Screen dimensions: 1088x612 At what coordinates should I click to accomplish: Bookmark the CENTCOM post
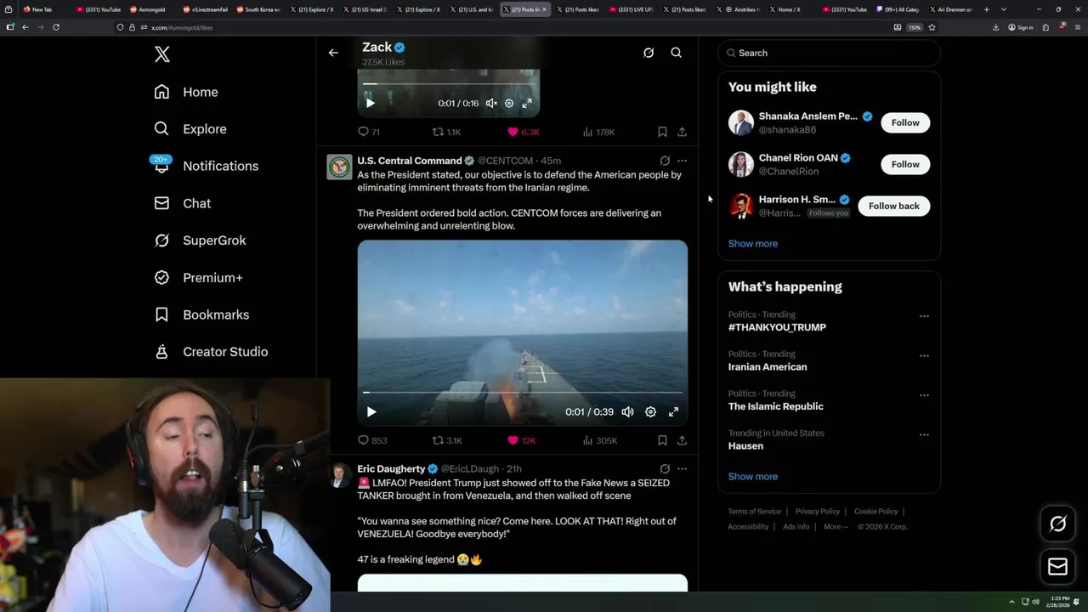[x=662, y=440]
